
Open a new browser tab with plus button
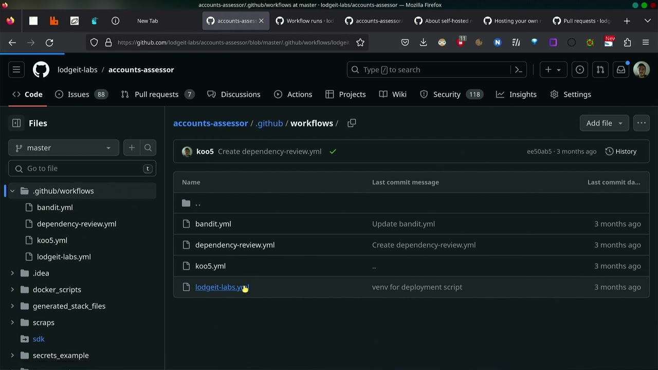[x=627, y=21]
